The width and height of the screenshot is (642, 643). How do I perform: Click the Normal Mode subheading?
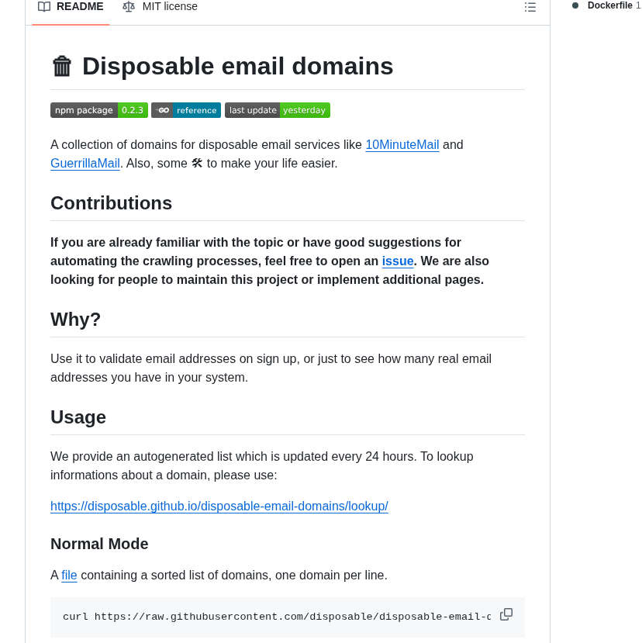click(x=99, y=544)
